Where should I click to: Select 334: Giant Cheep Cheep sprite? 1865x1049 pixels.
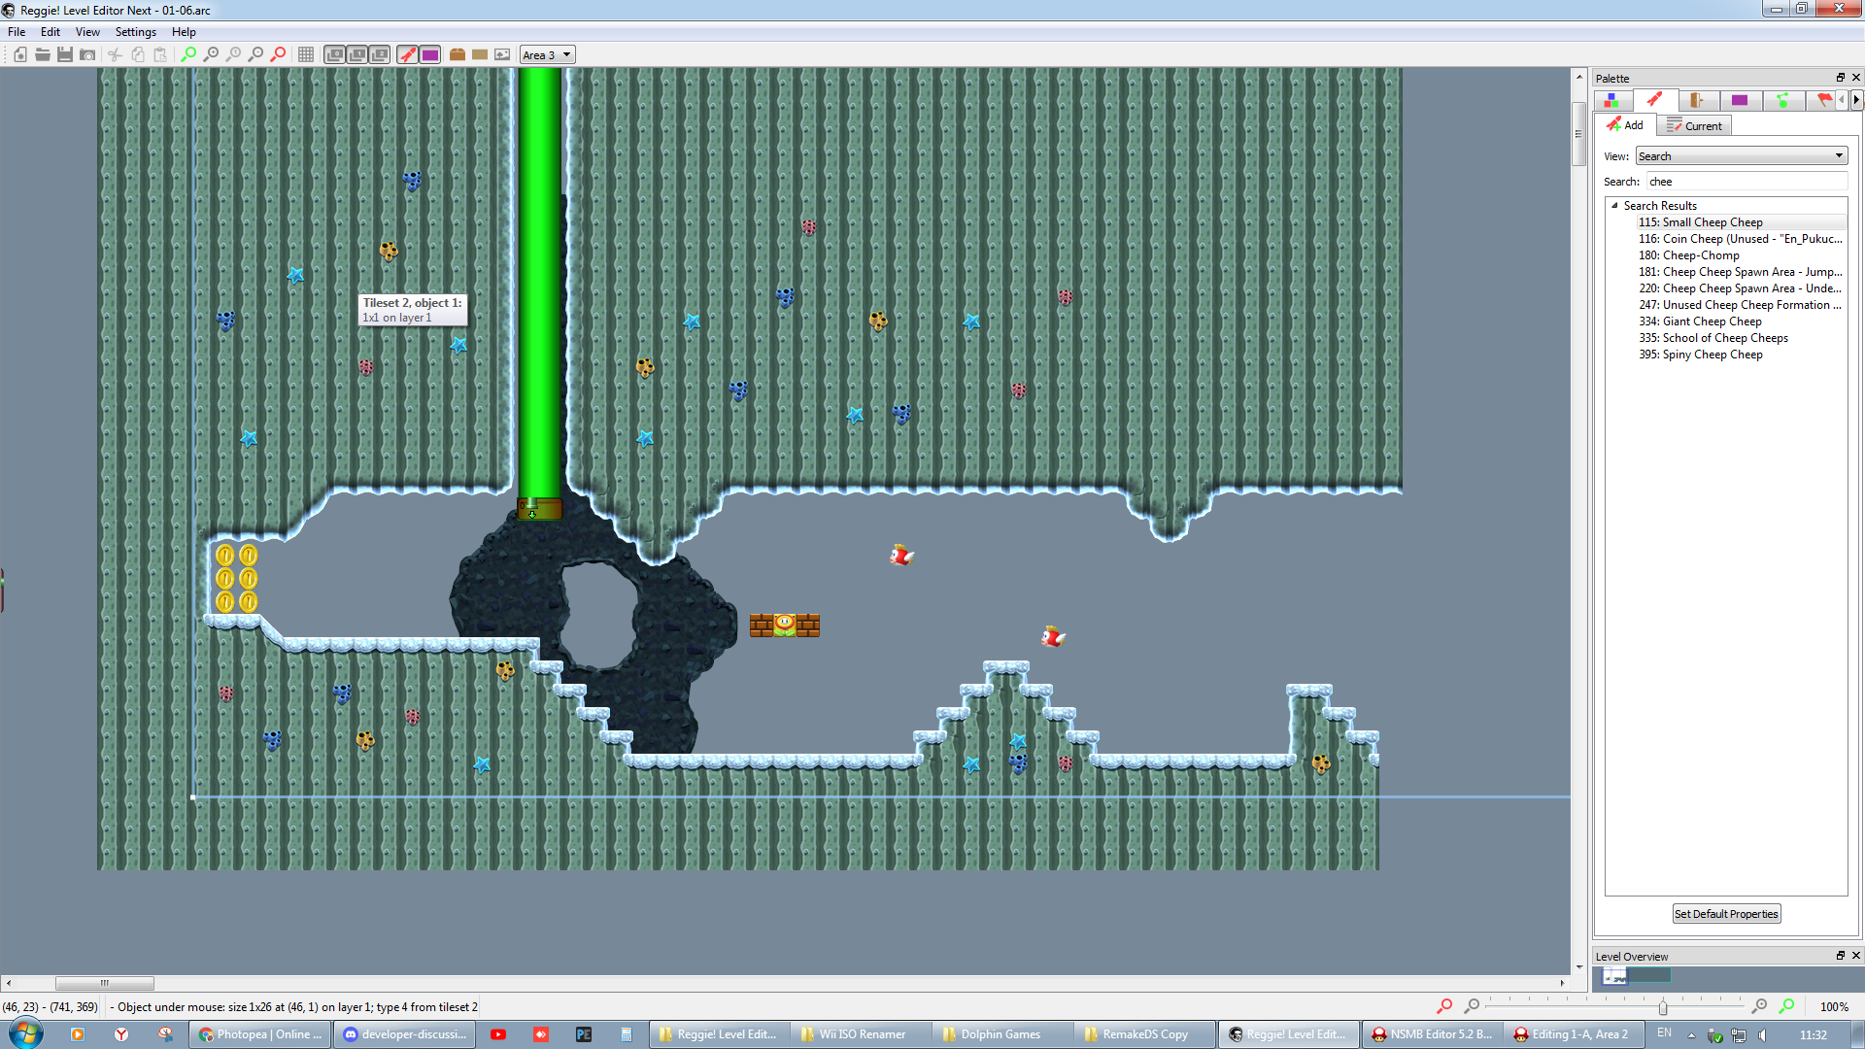[x=1712, y=321]
